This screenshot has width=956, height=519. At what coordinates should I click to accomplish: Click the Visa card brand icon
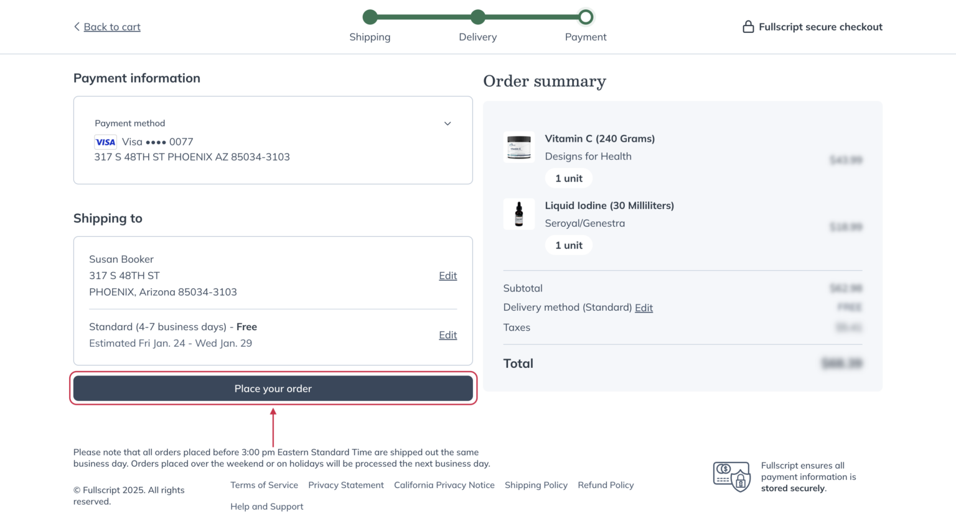coord(105,142)
